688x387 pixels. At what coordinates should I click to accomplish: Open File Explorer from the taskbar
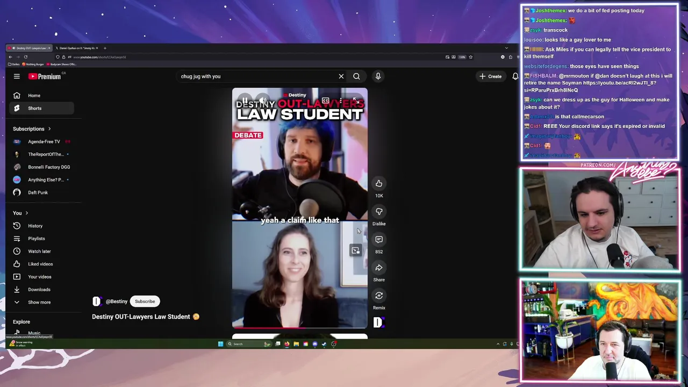click(x=296, y=344)
